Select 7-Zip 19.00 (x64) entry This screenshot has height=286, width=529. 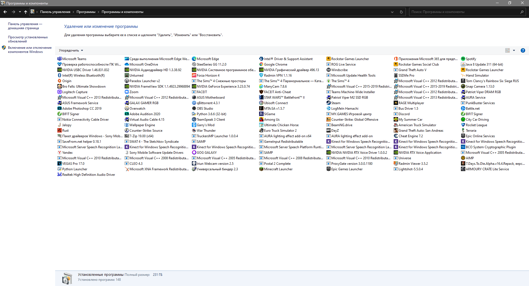click(139, 136)
